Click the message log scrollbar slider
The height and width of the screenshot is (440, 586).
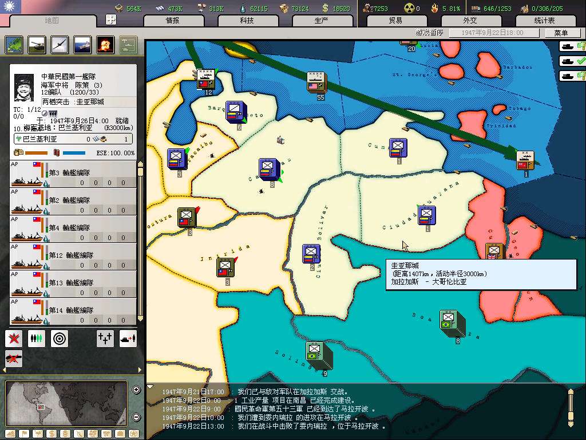(570, 407)
